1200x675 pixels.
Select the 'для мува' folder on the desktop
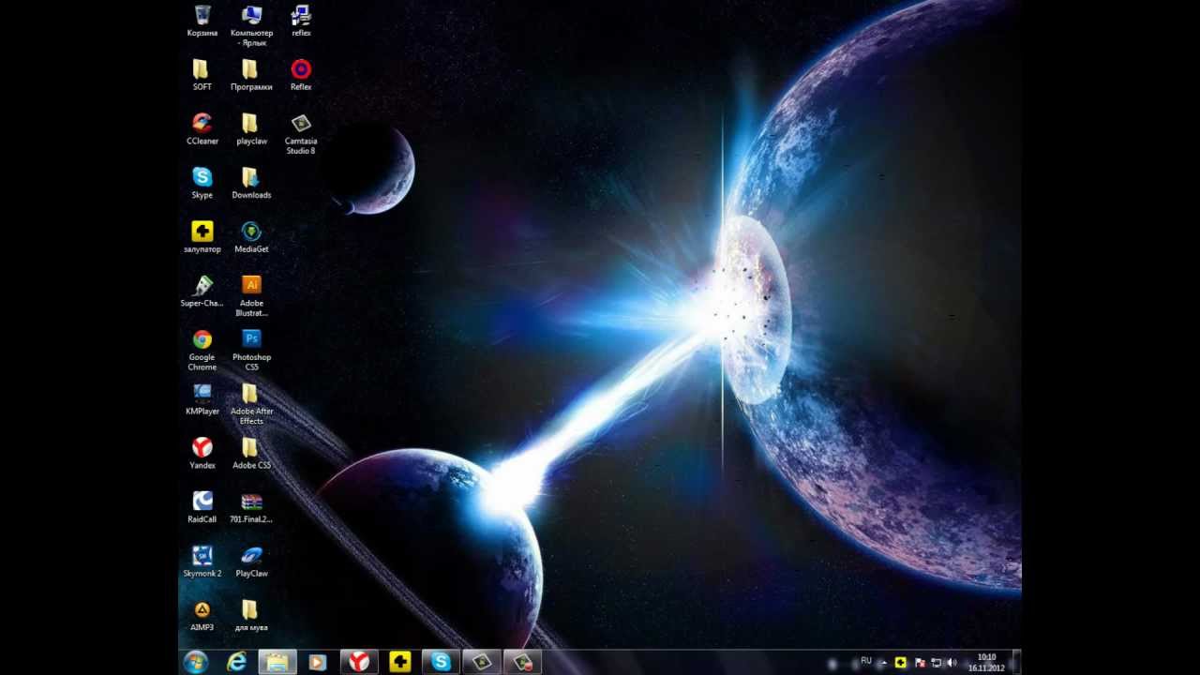click(251, 616)
